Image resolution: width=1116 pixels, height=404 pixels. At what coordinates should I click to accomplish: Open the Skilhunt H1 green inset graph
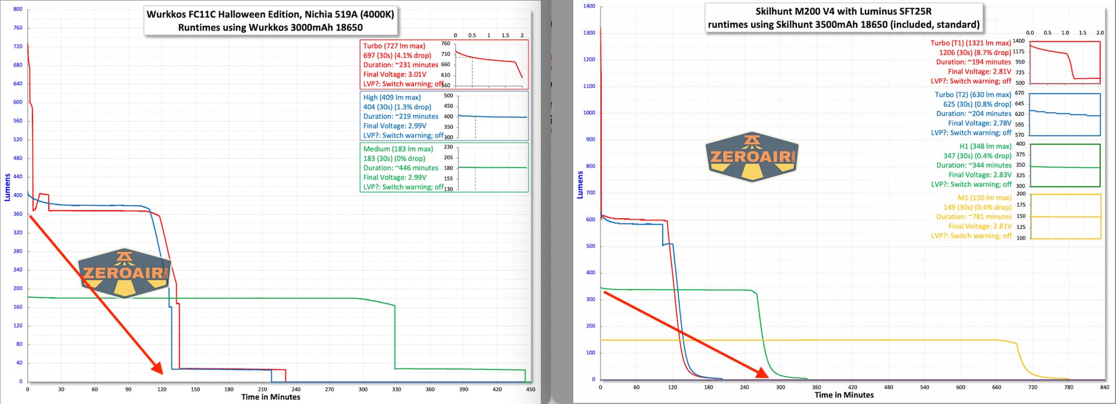[x=1065, y=165]
